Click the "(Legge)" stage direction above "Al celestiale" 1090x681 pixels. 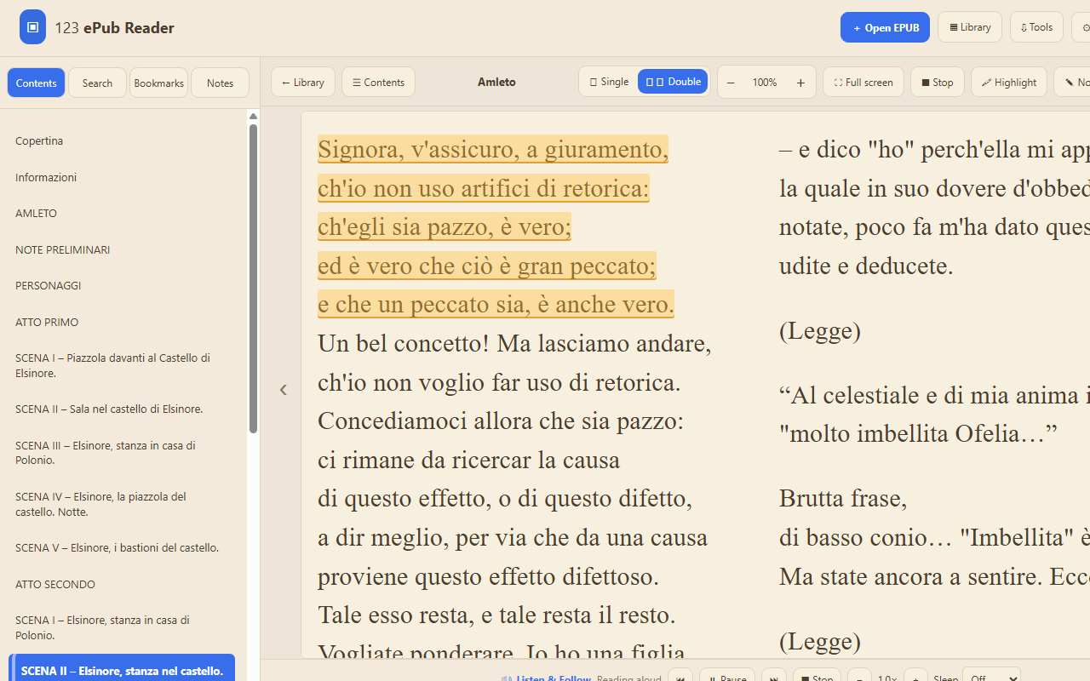pyautogui.click(x=820, y=330)
